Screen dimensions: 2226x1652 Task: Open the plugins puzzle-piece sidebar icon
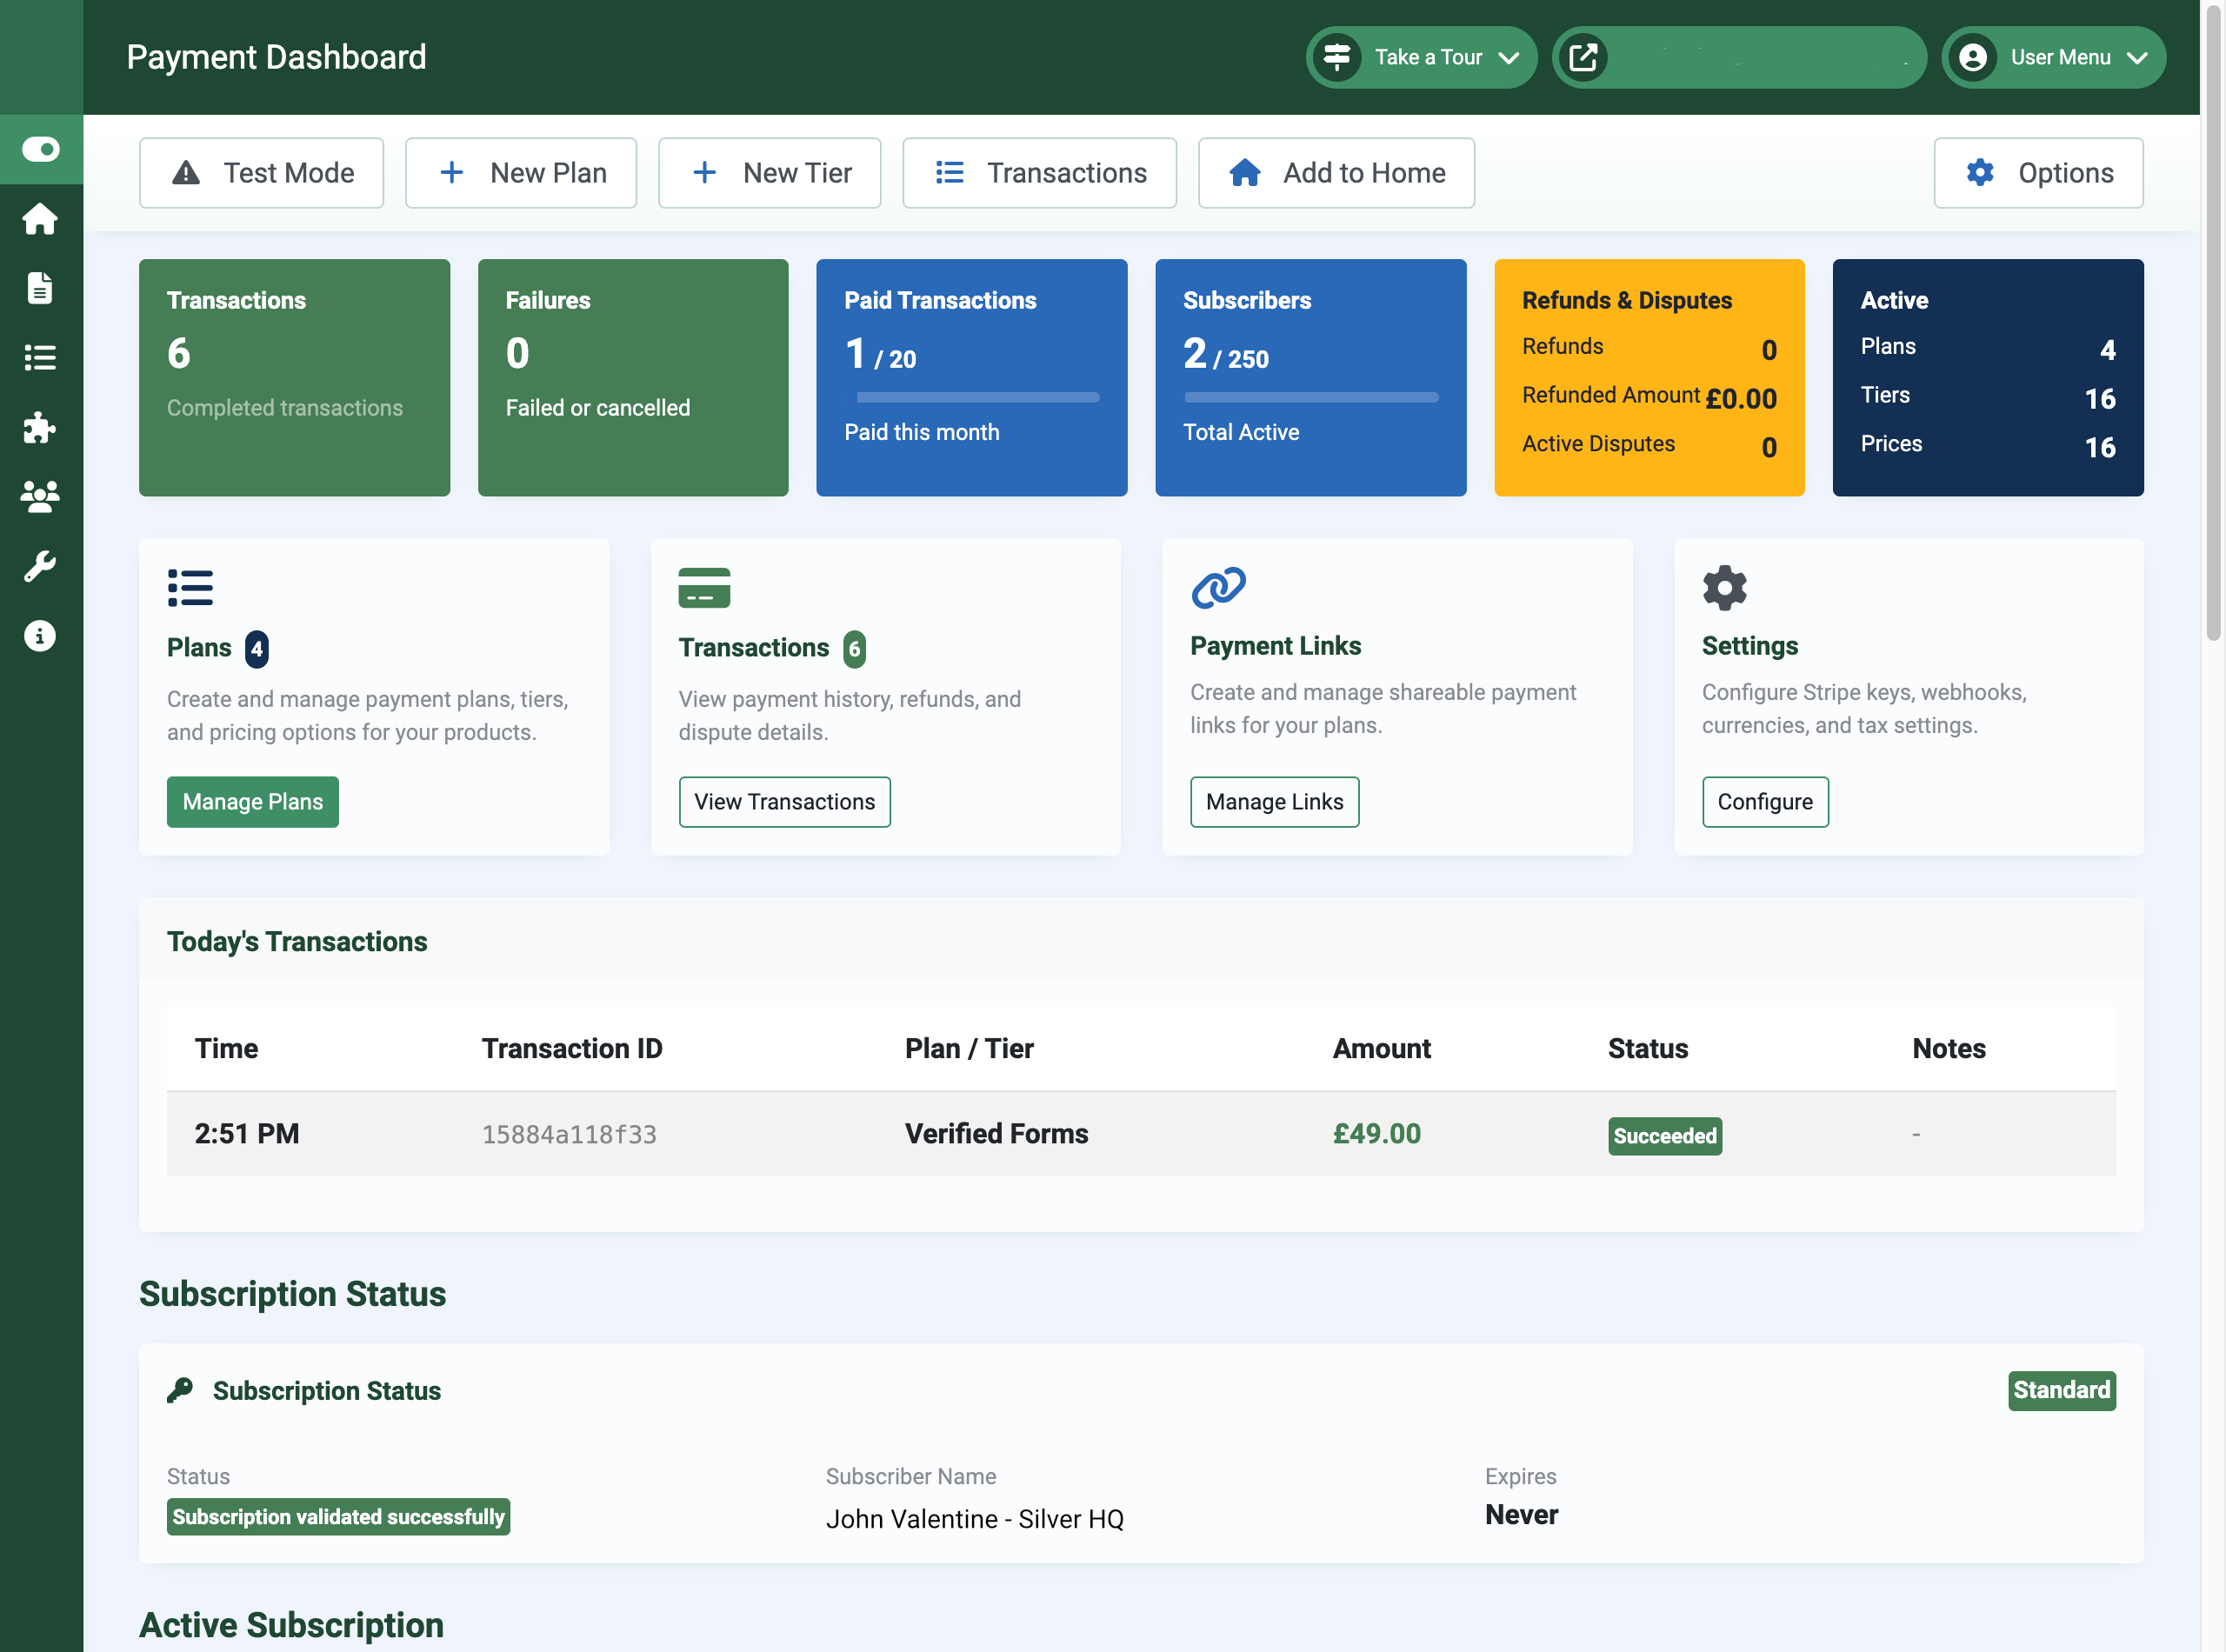pyautogui.click(x=40, y=428)
